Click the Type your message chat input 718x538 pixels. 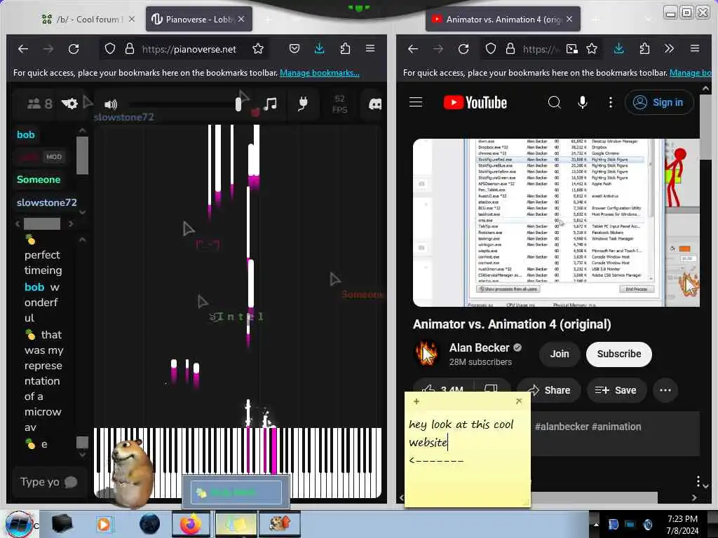pyautogui.click(x=50, y=482)
